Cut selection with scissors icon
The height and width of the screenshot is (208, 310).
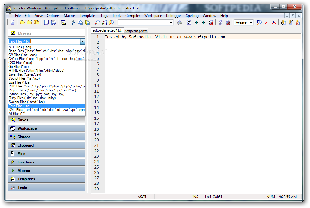[73, 23]
